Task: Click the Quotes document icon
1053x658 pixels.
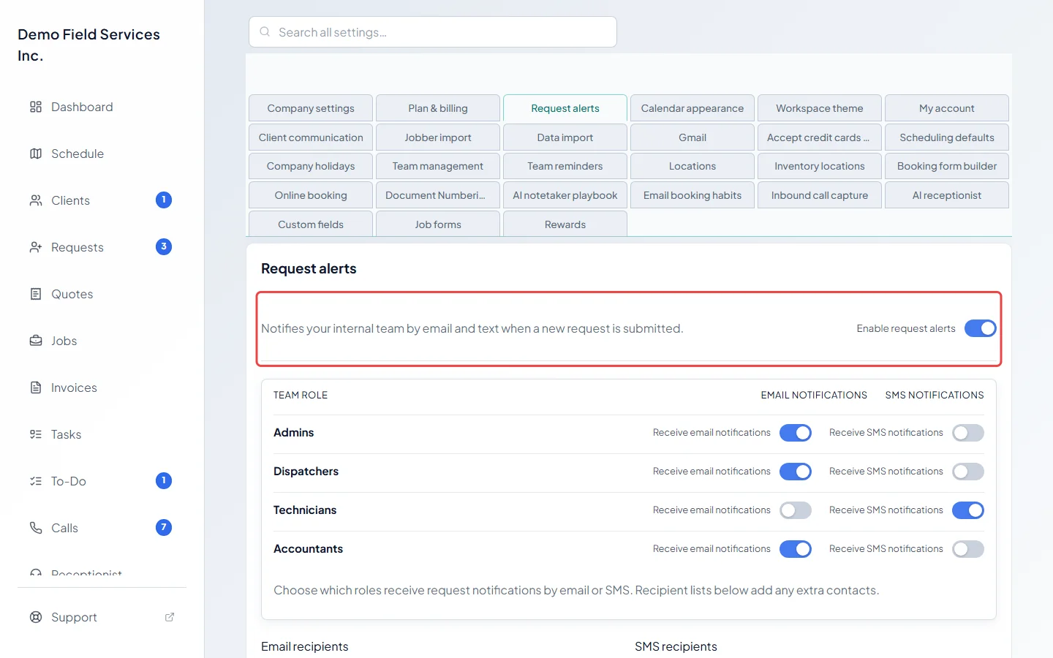Action: (36, 294)
